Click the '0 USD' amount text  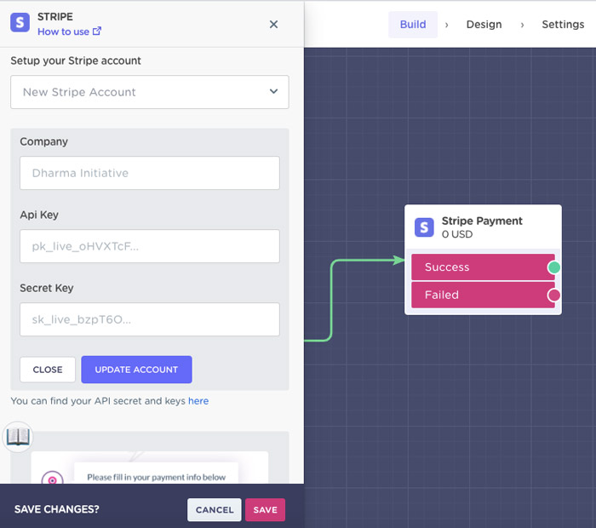[x=457, y=234]
